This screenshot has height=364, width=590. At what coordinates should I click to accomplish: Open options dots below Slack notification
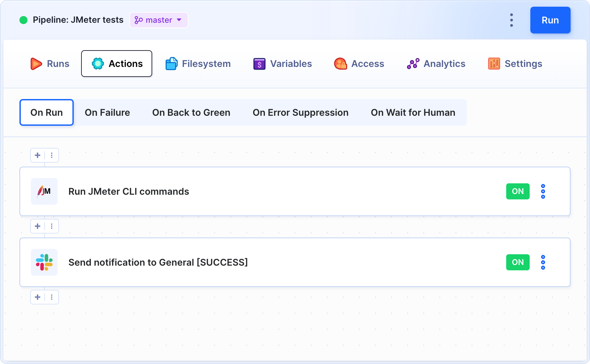(52, 297)
